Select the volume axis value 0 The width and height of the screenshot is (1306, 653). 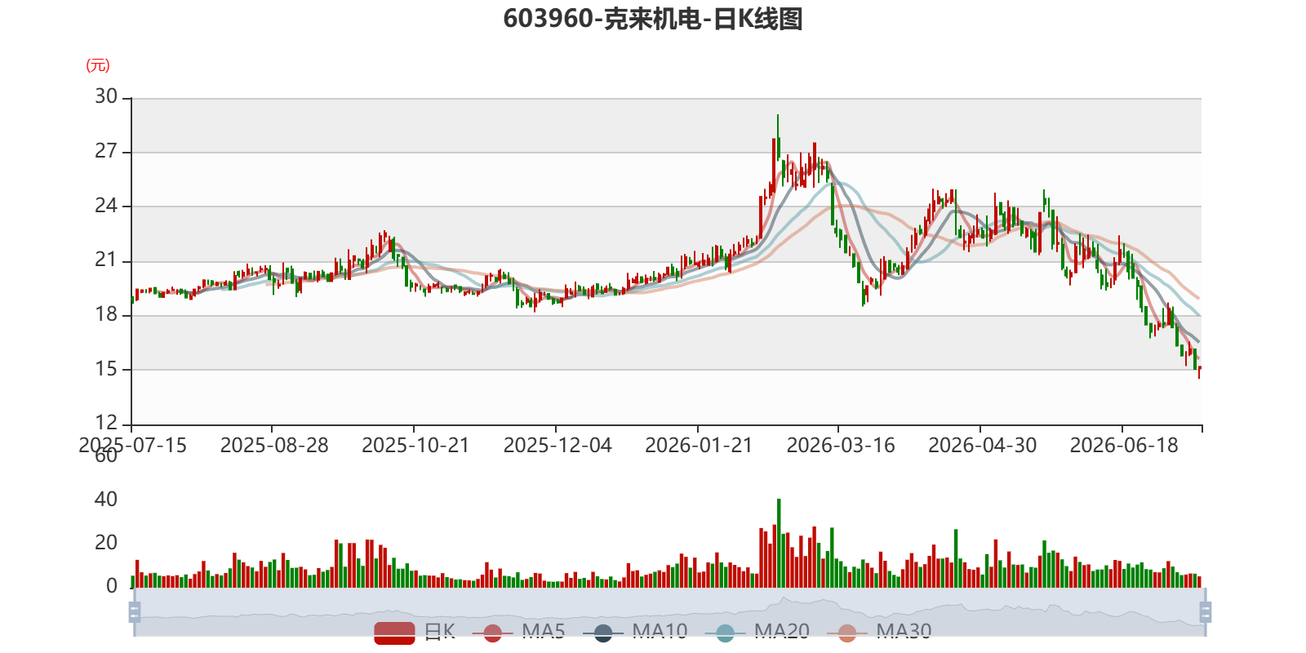[x=112, y=585]
